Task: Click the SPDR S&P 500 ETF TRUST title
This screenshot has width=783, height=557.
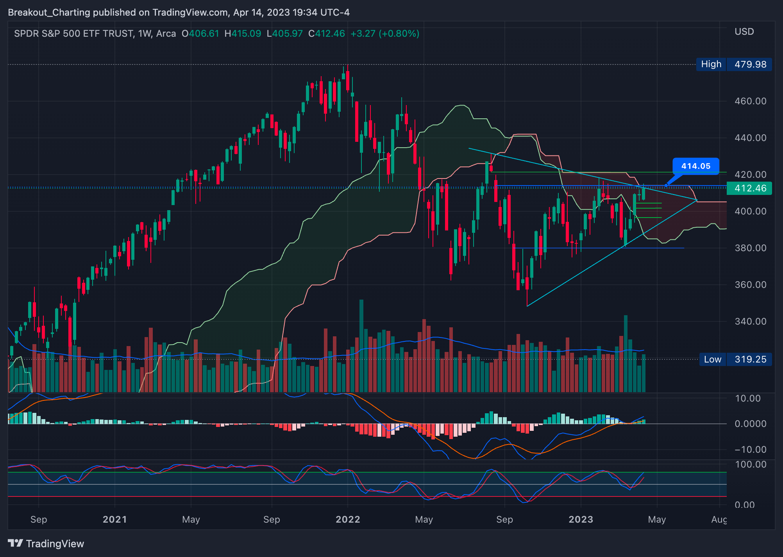Action: [73, 34]
